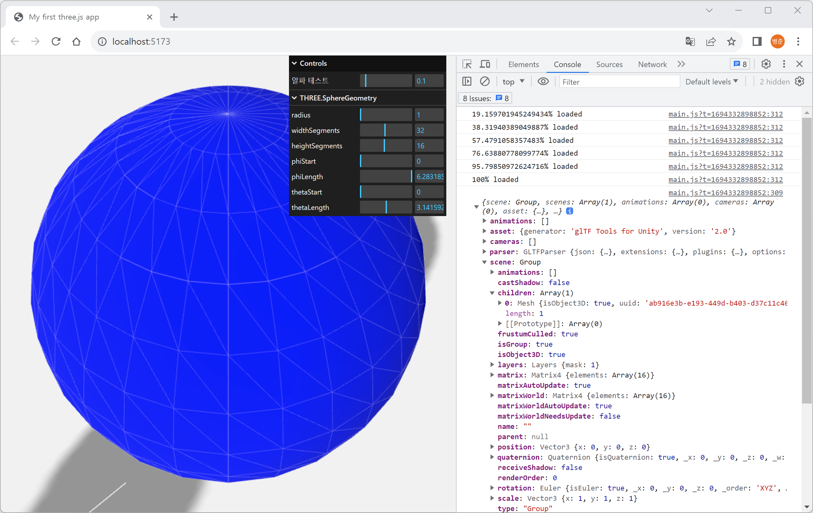Open the main.js:309 source link
This screenshot has width=813, height=513.
[725, 193]
